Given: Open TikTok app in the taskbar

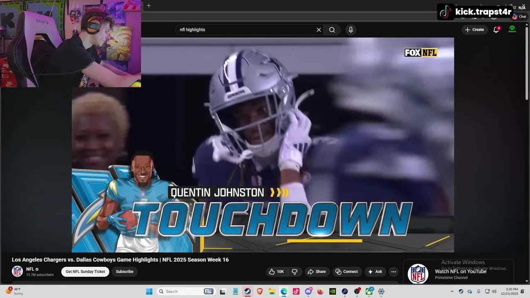Looking at the screenshot, I should pyautogui.click(x=296, y=291).
